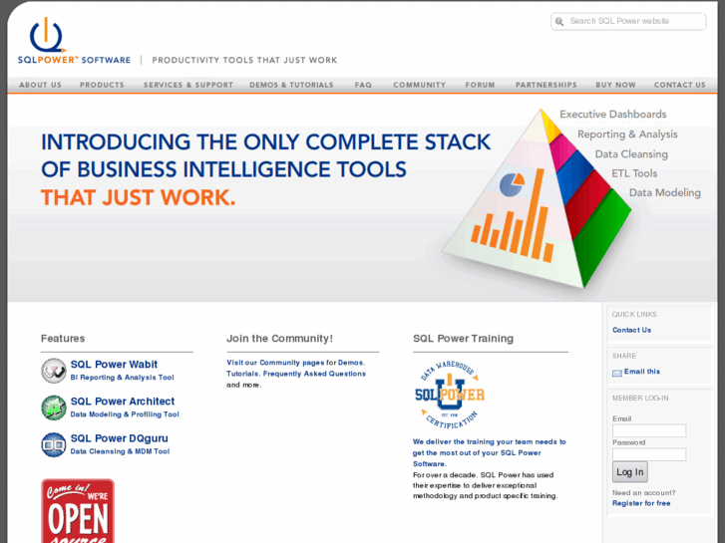Open the Buy Now menu item
Viewport: 725px width, 543px height.
point(615,85)
